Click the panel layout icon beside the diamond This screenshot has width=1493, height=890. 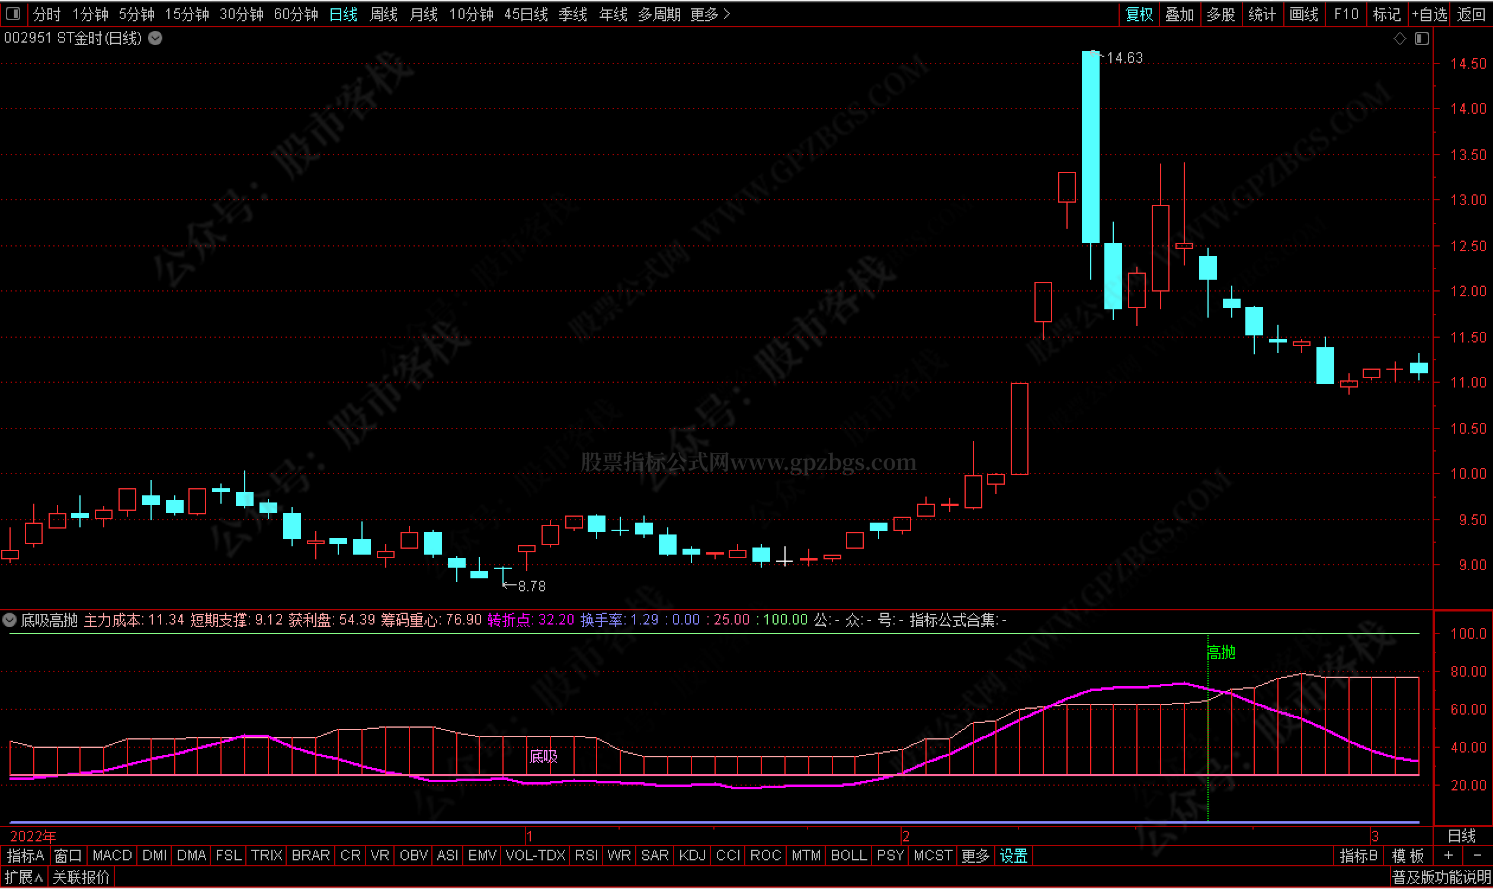[x=1422, y=39]
